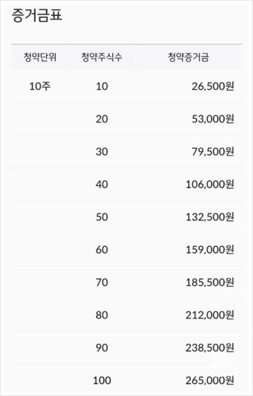Select the 청약주식수 column header

pyautogui.click(x=102, y=57)
